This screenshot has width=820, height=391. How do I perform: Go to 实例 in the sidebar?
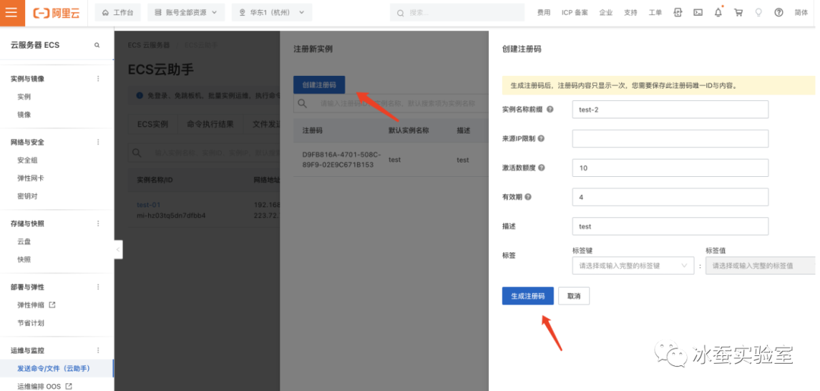point(24,96)
